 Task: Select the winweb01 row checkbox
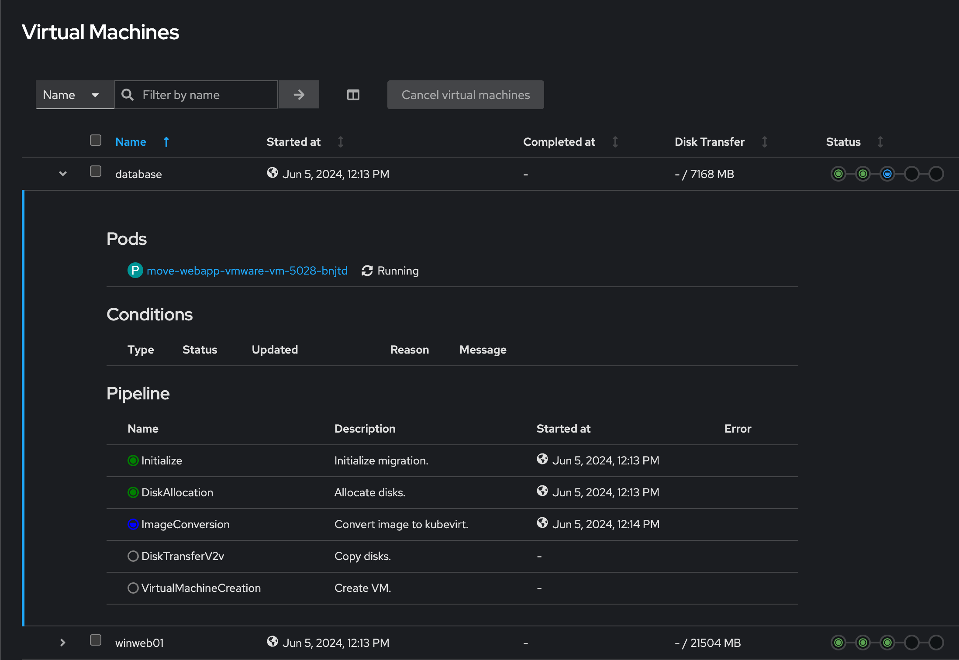[95, 640]
